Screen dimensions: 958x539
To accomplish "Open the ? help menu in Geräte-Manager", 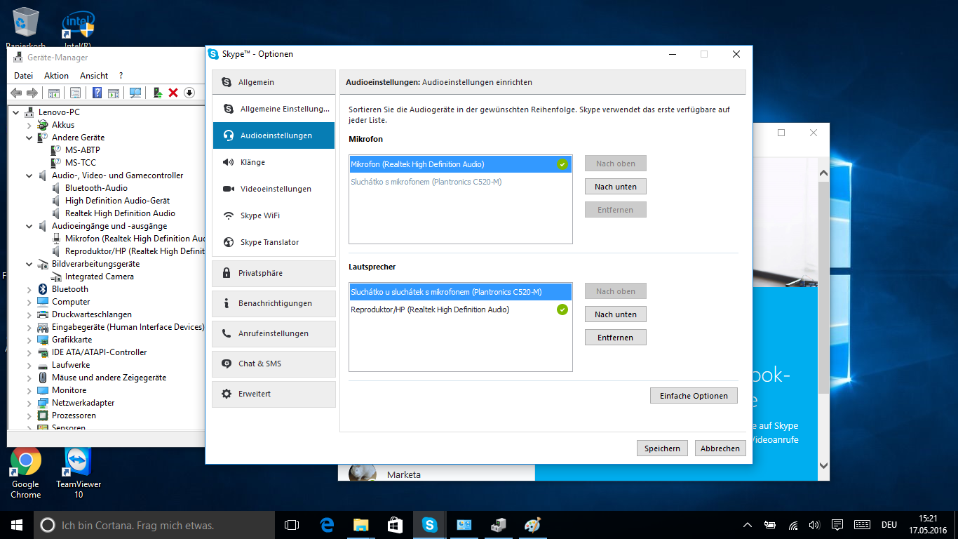I will click(121, 76).
